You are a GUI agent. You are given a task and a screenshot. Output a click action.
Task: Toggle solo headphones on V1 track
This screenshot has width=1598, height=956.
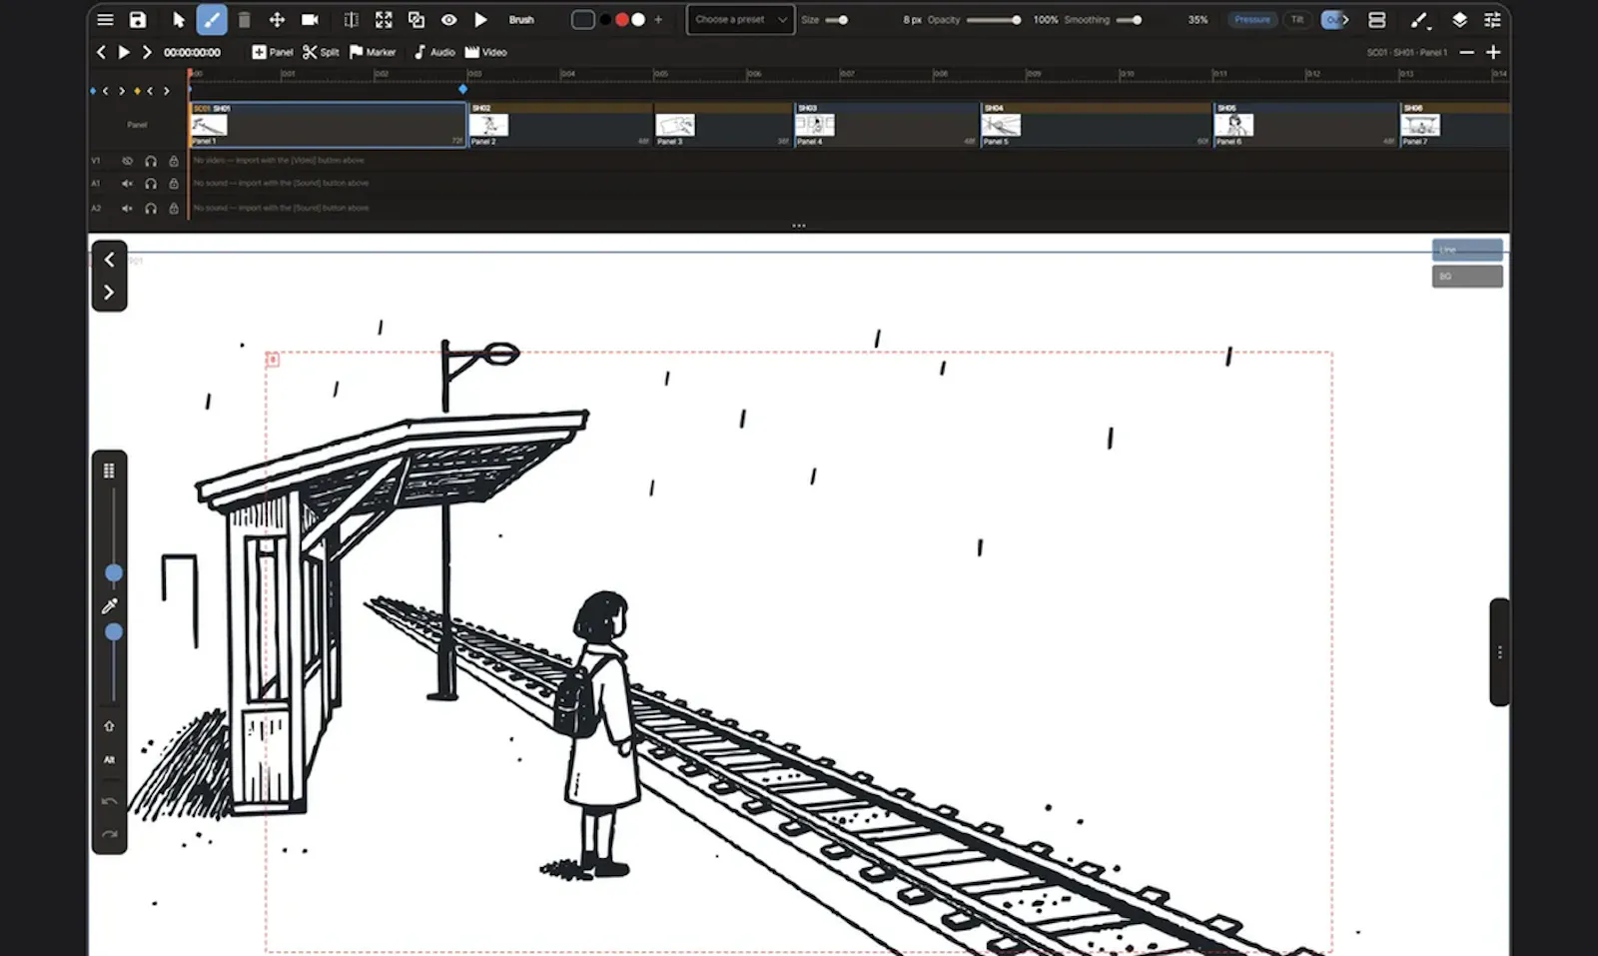tap(151, 160)
